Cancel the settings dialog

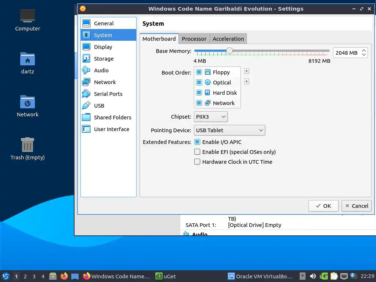pyautogui.click(x=357, y=206)
